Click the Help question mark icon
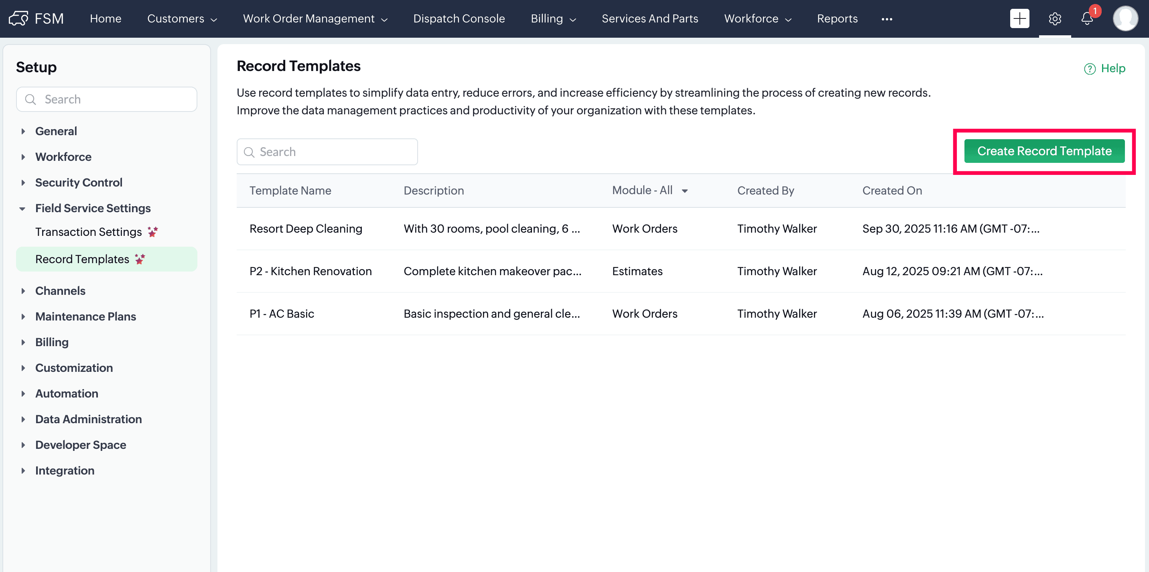The height and width of the screenshot is (572, 1149). click(1089, 69)
